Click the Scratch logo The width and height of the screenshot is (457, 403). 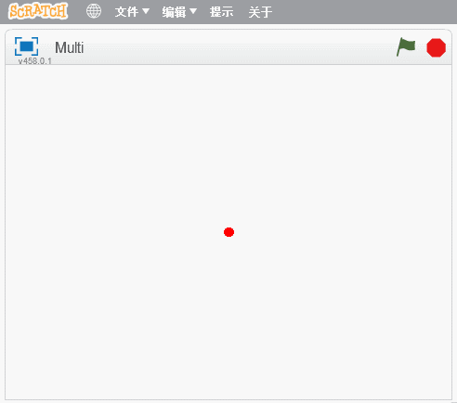click(38, 11)
